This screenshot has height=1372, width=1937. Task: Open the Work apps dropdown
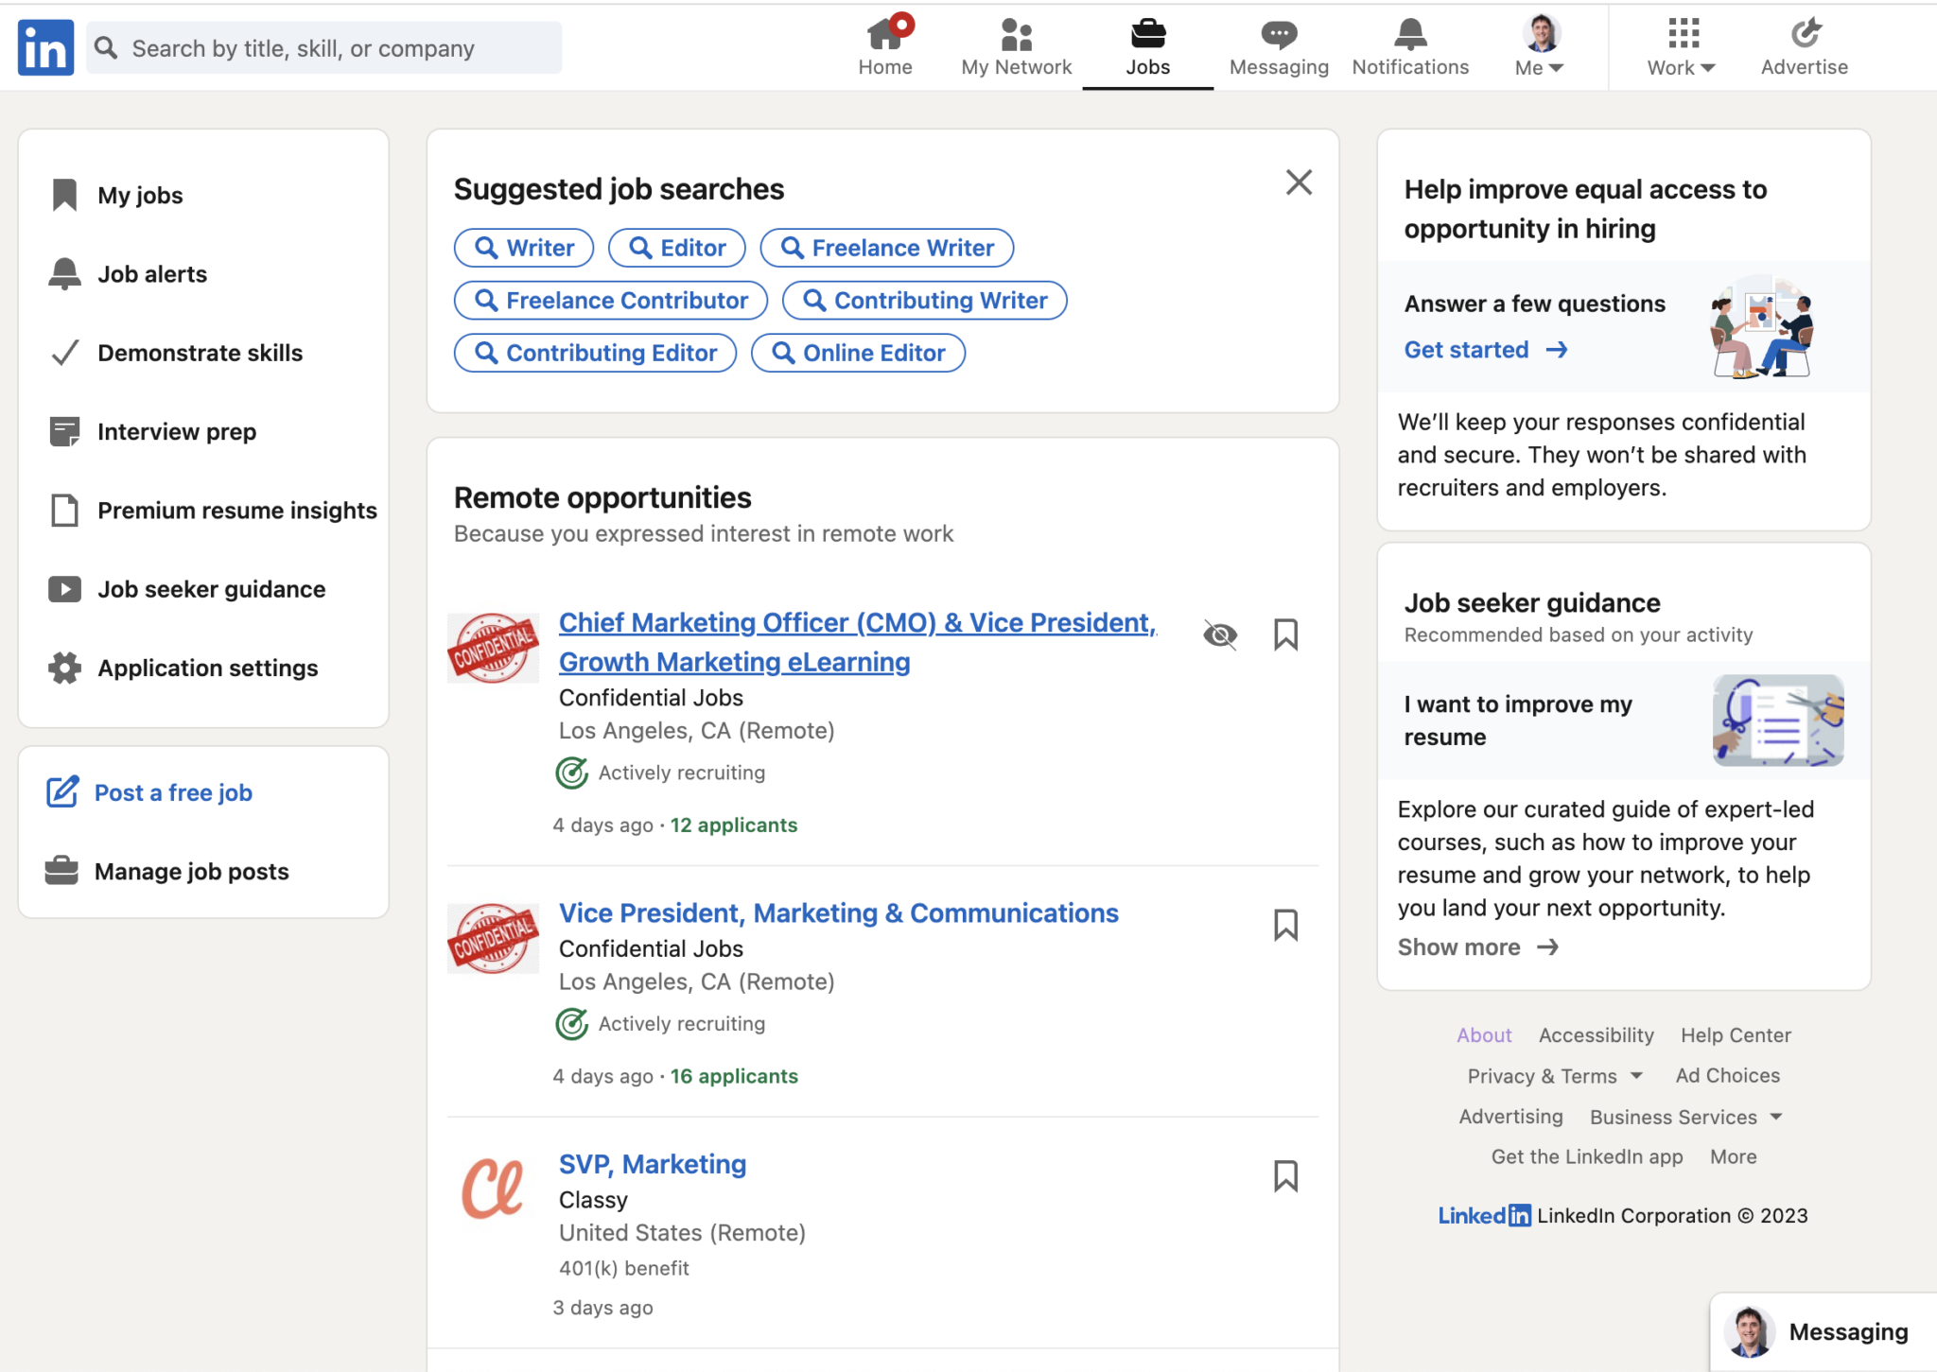pos(1681,46)
